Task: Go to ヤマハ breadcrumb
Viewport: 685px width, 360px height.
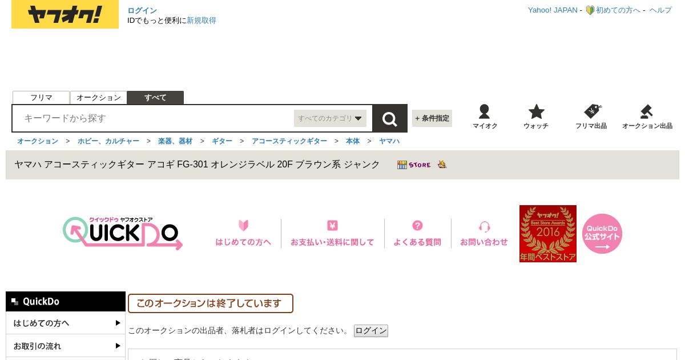Action: click(x=389, y=141)
